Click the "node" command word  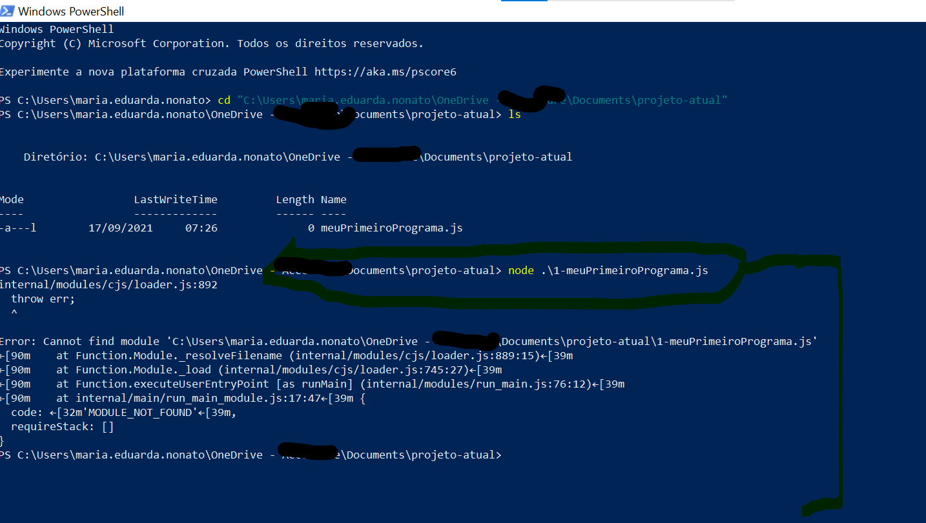(x=521, y=271)
